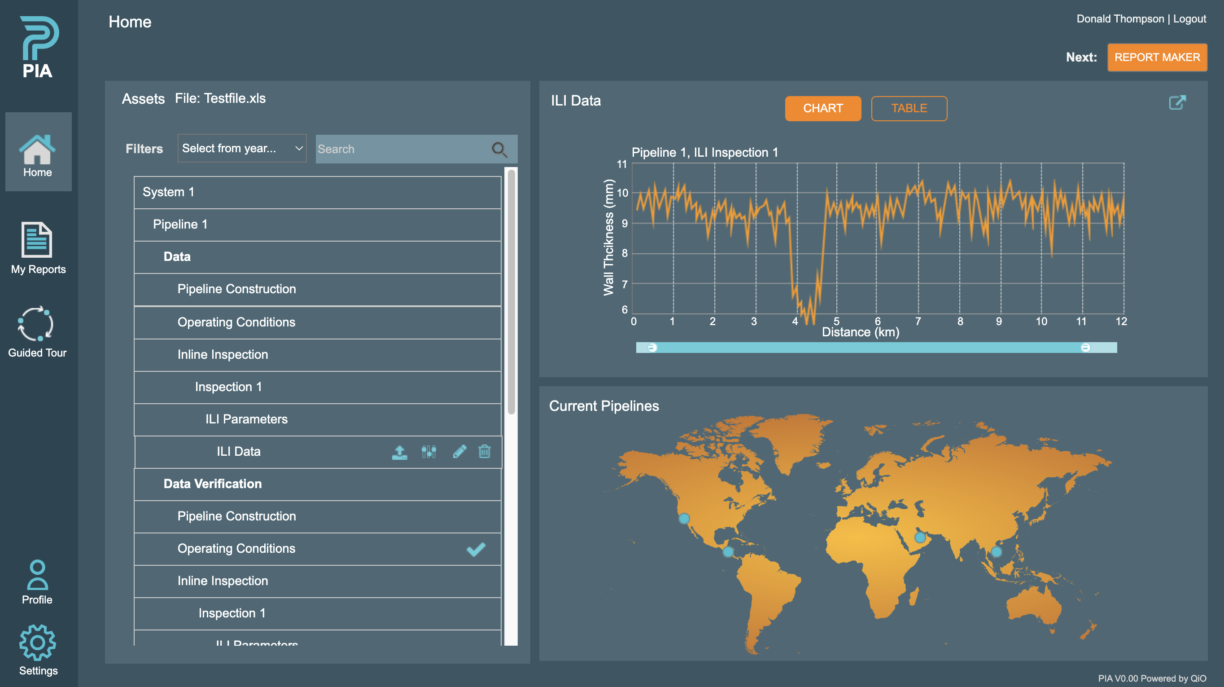Viewport: 1224px width, 687px height.
Task: Click the chart/graph settings icon for ILI Data
Action: coord(429,452)
